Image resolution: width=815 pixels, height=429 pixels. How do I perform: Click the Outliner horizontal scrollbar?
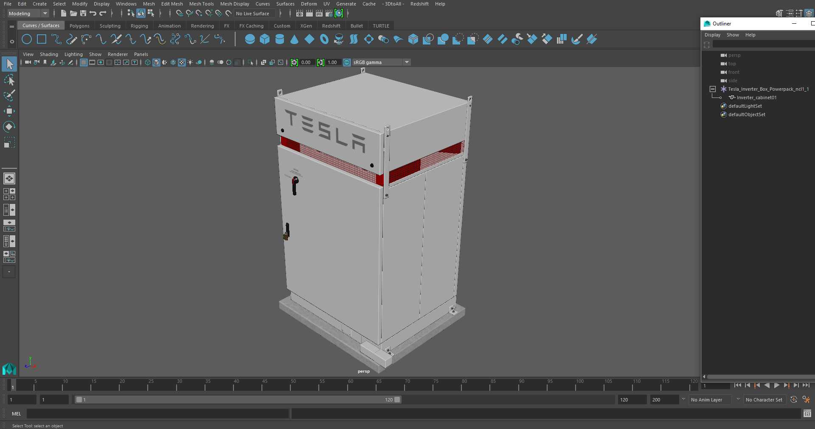760,376
